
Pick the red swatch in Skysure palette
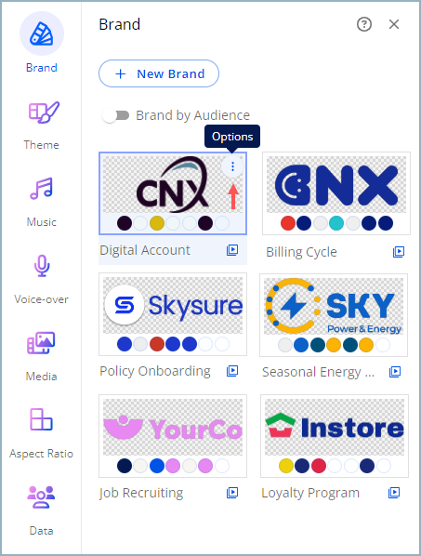[157, 344]
